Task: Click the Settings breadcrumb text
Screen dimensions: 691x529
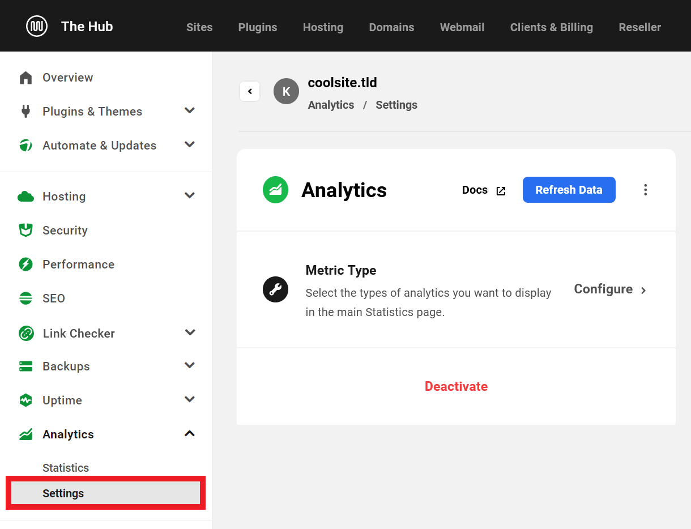Action: 396,105
